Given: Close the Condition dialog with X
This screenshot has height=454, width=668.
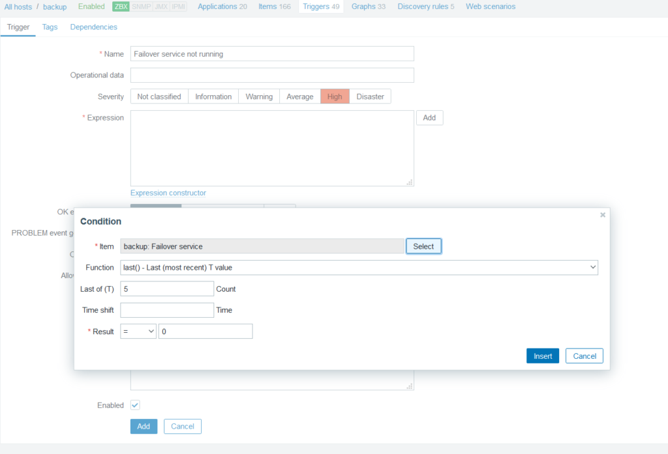Looking at the screenshot, I should pyautogui.click(x=602, y=215).
